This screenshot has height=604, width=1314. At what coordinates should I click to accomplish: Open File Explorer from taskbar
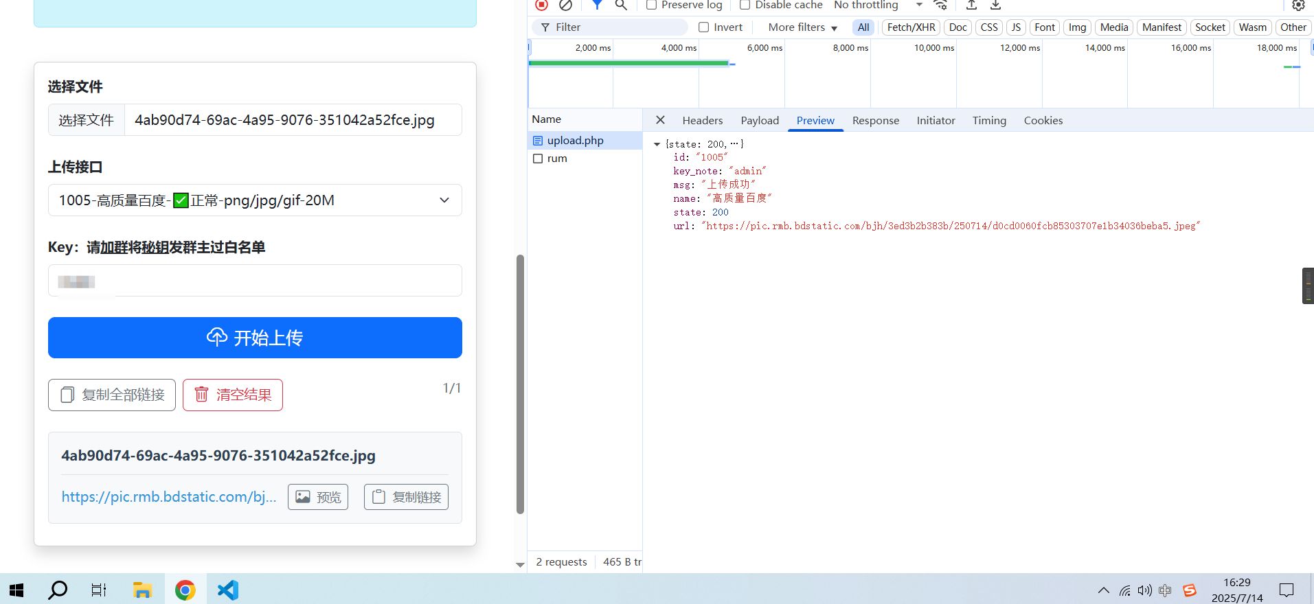[x=142, y=590]
